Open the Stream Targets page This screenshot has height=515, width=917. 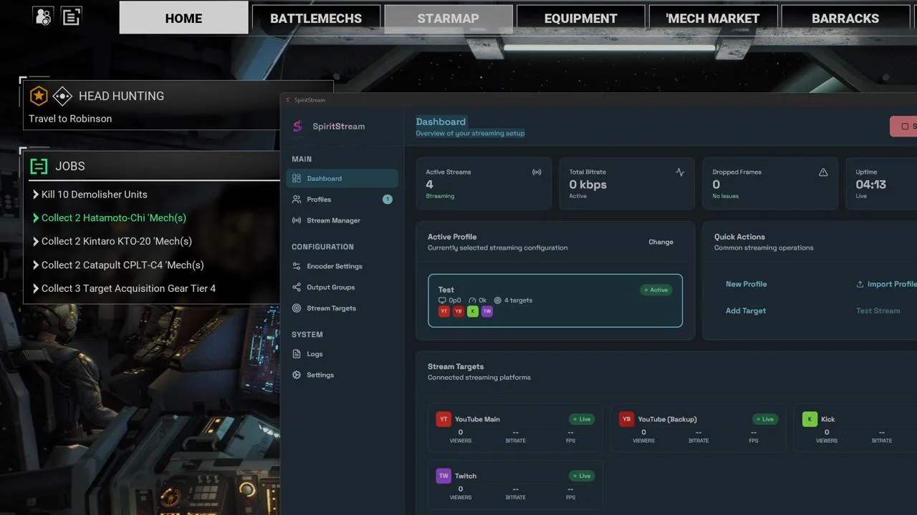click(x=342, y=308)
